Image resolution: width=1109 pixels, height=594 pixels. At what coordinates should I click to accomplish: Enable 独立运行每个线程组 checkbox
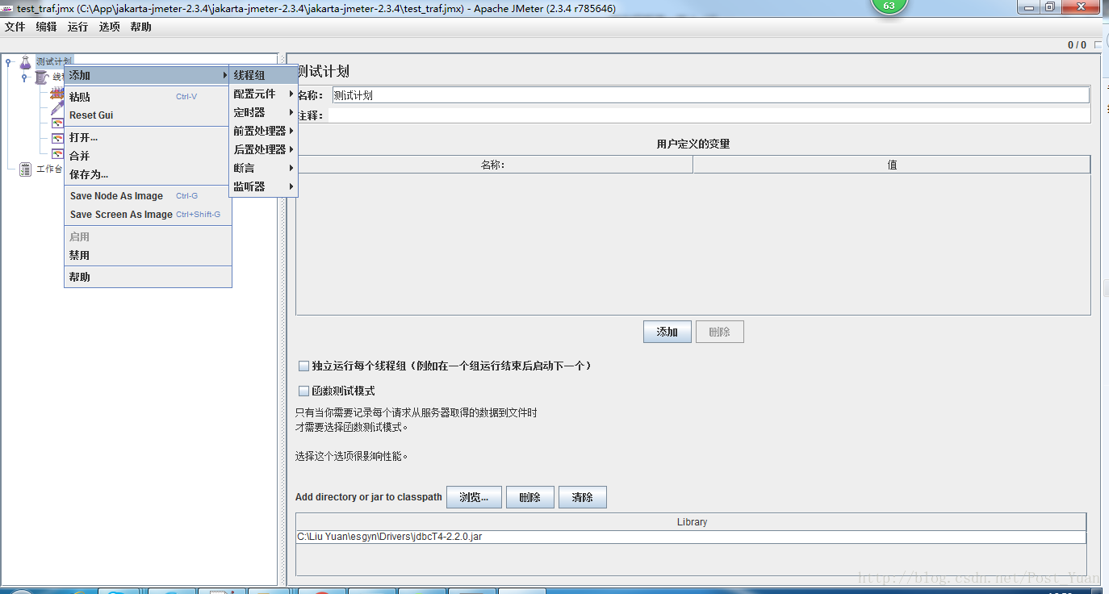[x=303, y=366]
